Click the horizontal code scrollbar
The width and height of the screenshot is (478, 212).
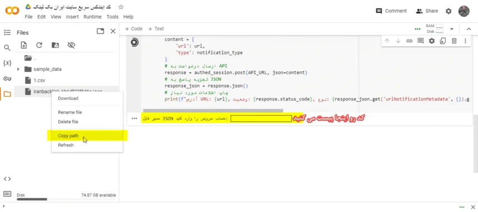(213, 110)
